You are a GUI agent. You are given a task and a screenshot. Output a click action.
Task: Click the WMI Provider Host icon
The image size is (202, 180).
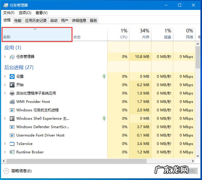point(12,102)
